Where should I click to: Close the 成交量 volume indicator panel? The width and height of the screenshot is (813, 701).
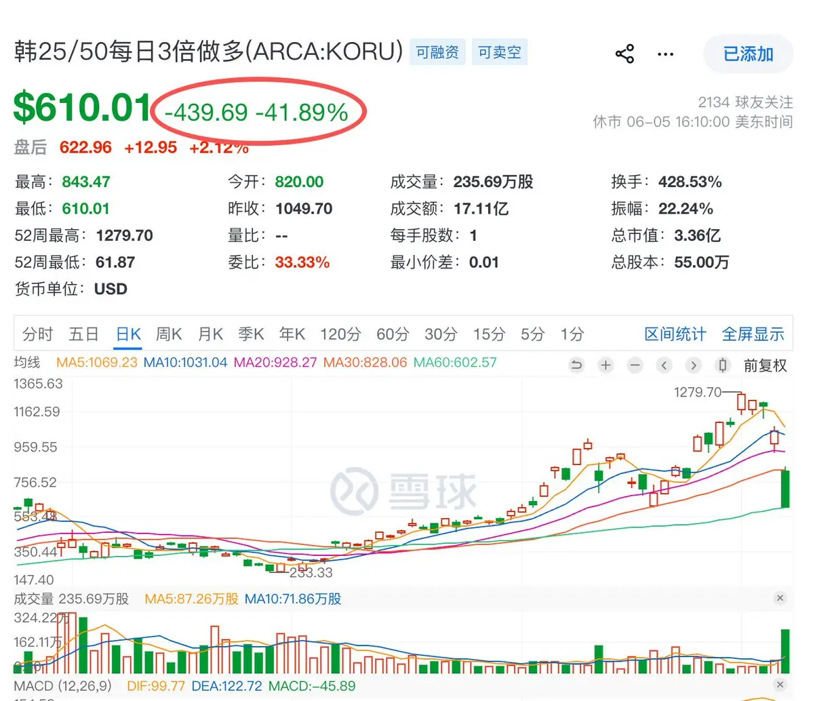tap(780, 599)
